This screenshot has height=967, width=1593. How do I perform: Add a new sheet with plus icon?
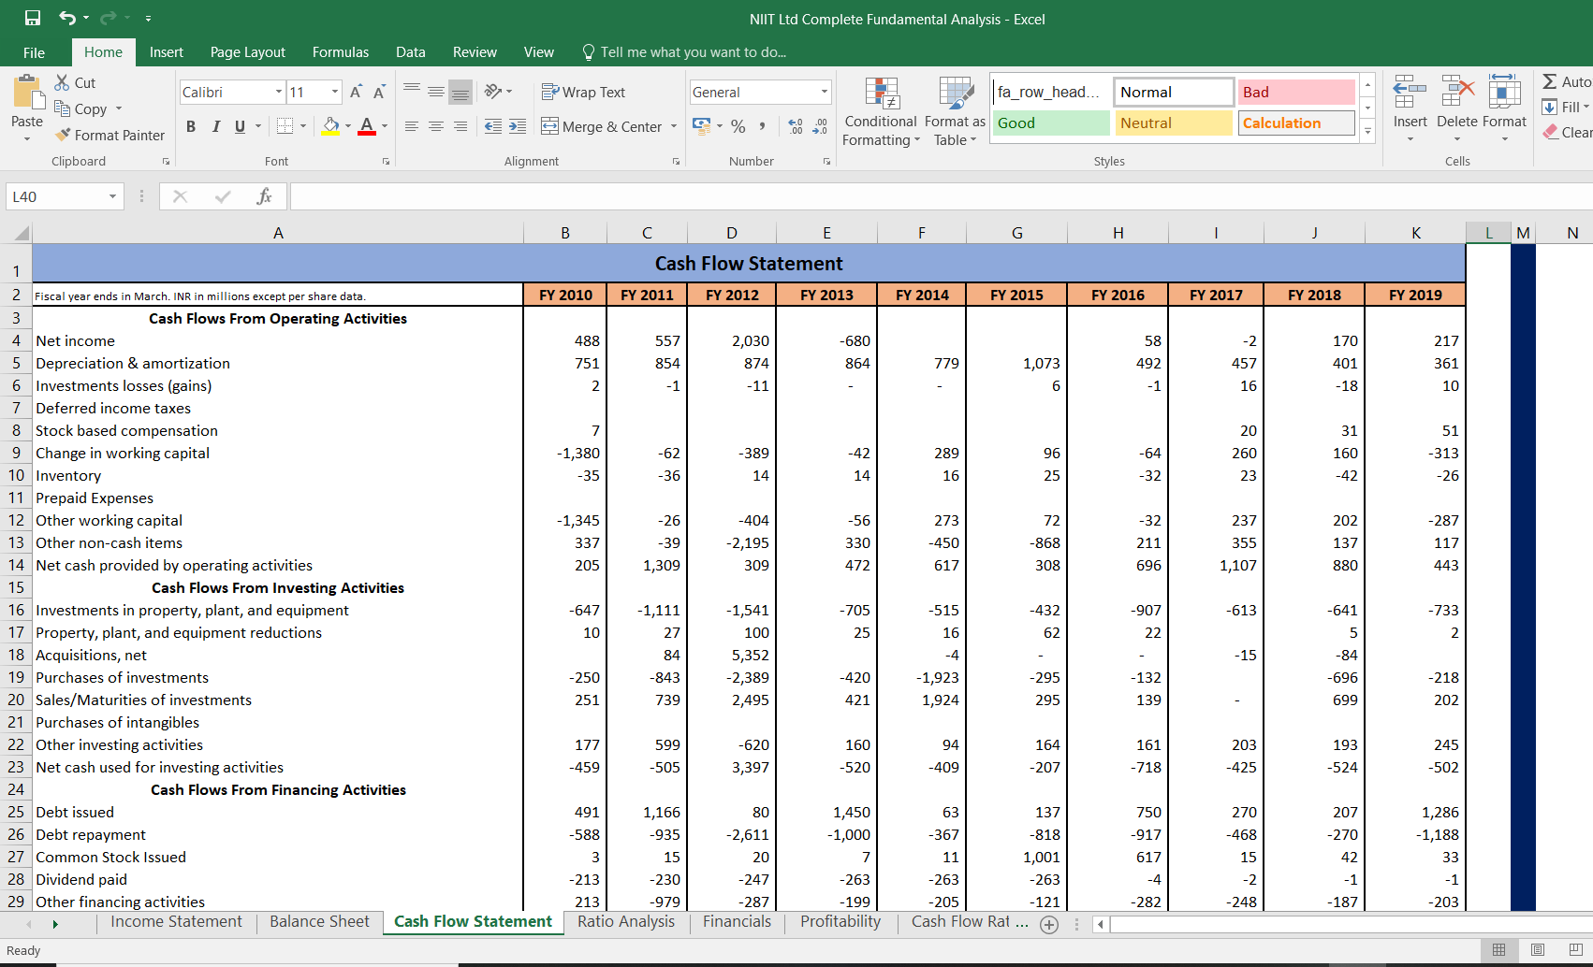(1049, 924)
